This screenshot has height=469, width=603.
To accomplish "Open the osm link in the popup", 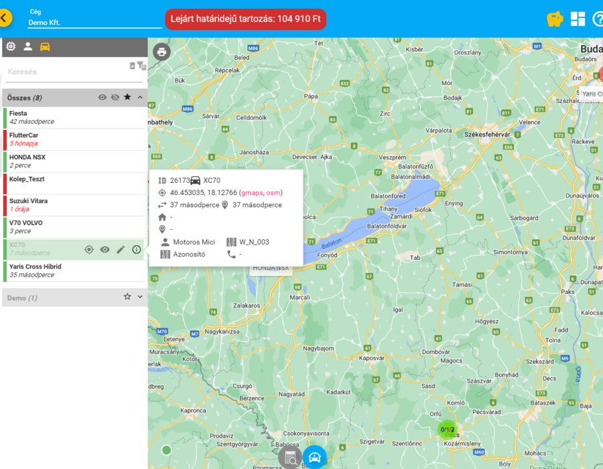I will 273,192.
